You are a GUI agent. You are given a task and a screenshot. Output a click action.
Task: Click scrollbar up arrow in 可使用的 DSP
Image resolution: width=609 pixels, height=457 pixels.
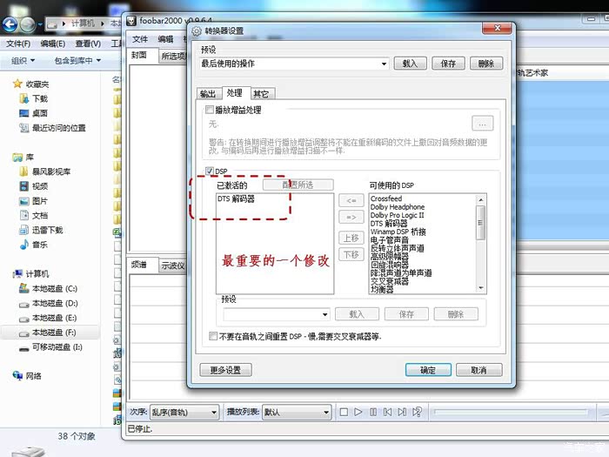pyautogui.click(x=481, y=199)
